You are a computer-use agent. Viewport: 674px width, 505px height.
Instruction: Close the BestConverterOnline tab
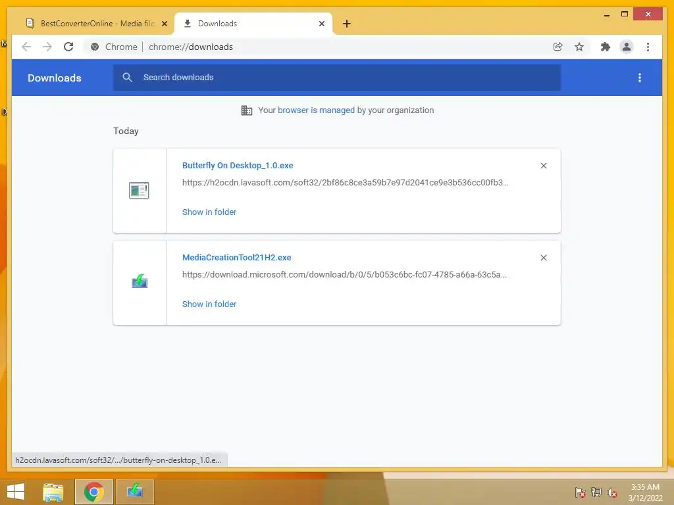(x=164, y=24)
